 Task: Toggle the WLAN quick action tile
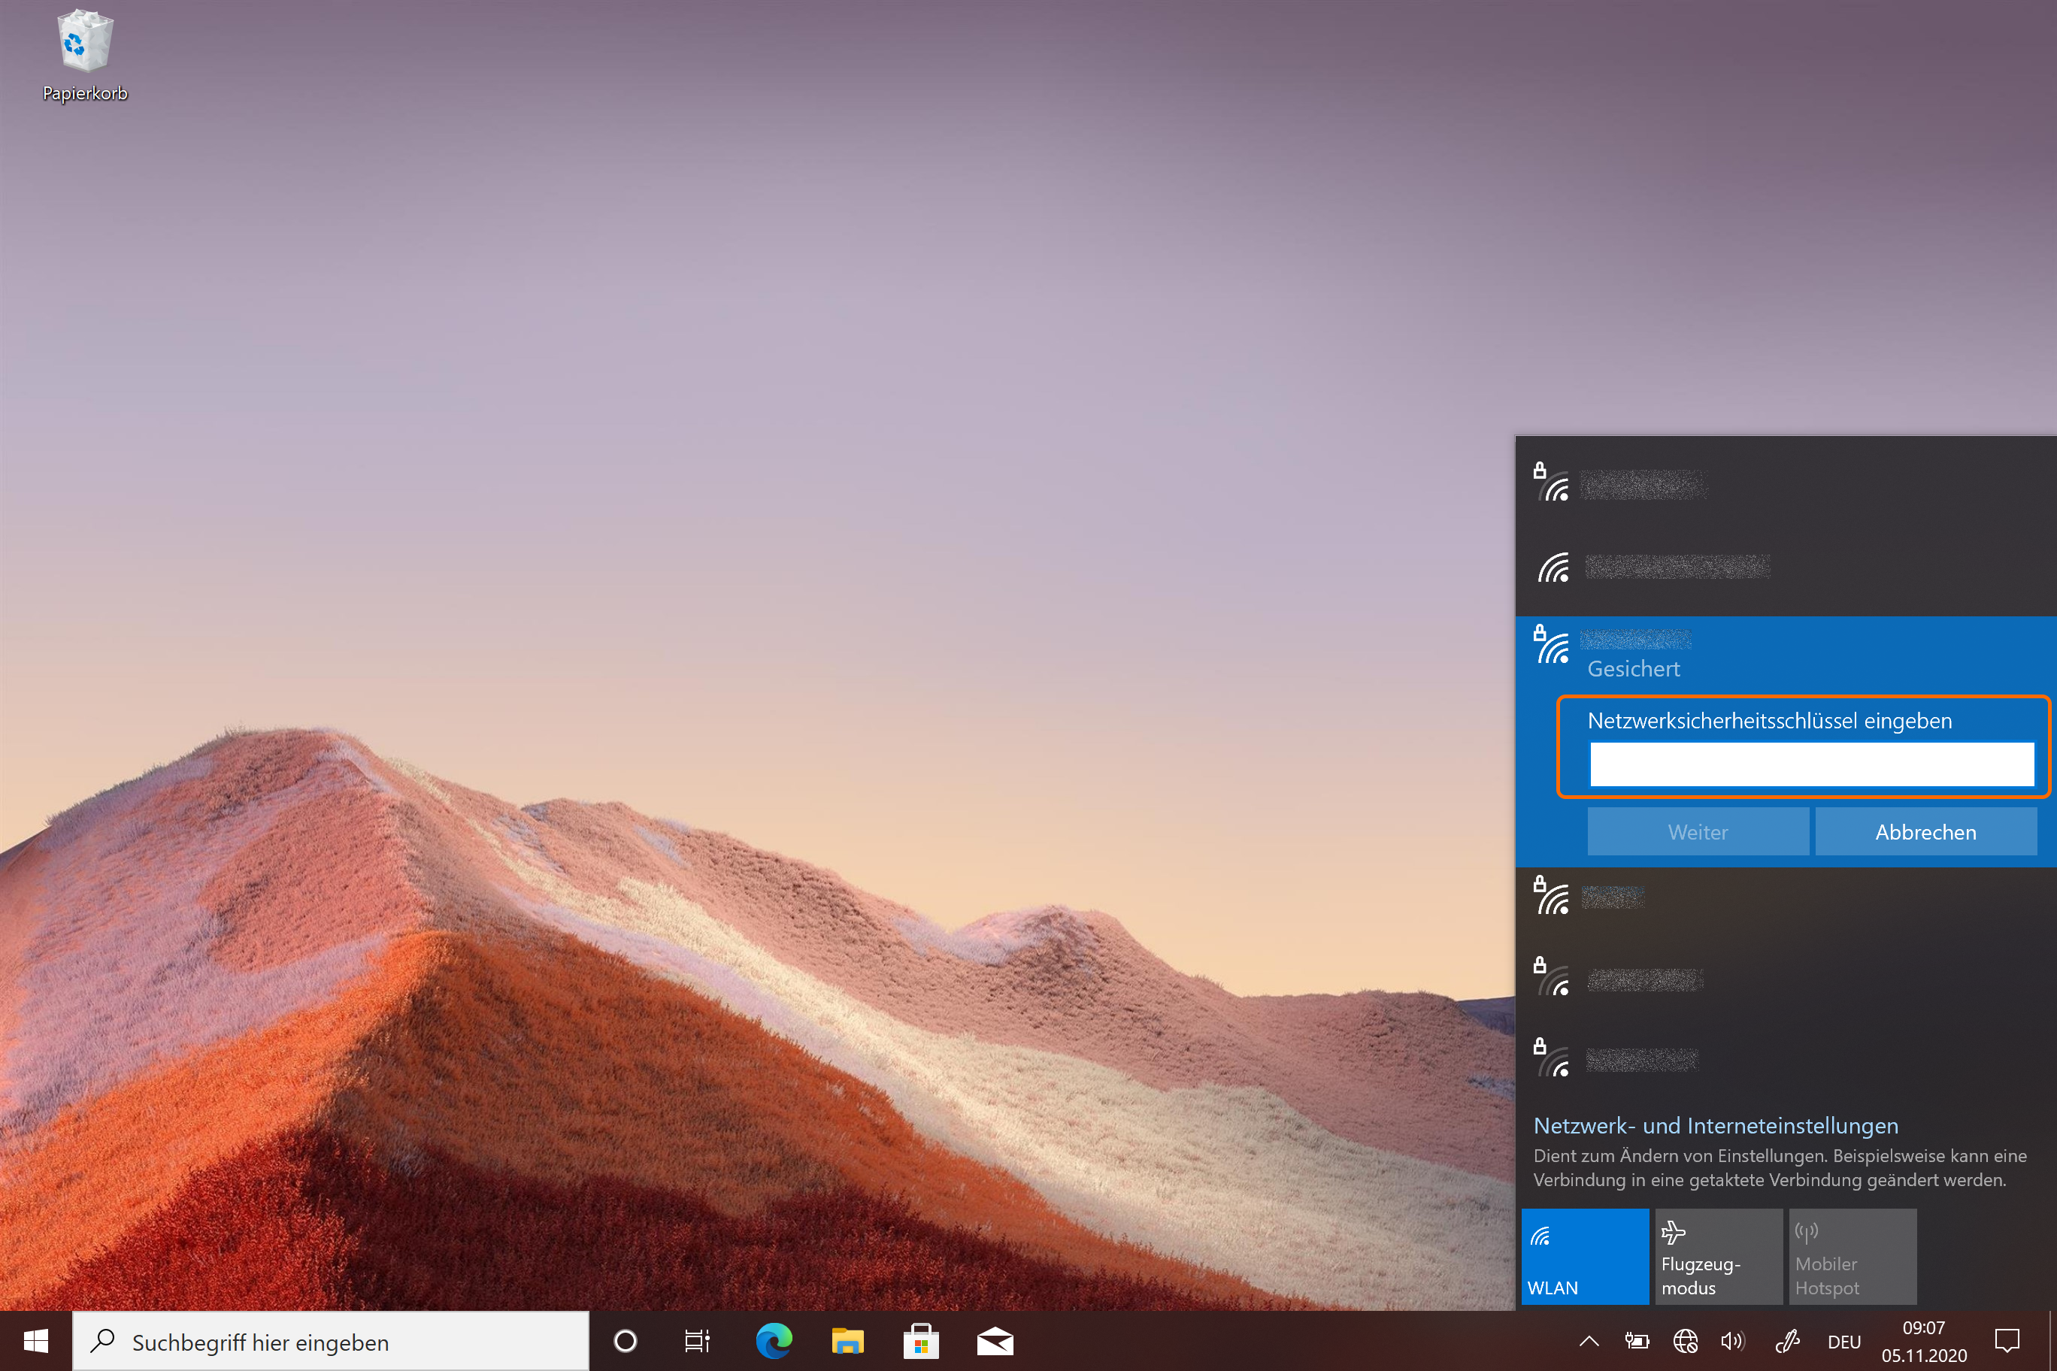click(x=1584, y=1257)
